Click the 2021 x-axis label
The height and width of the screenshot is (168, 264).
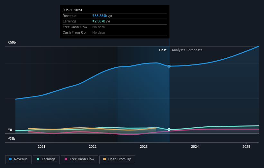[41, 147]
